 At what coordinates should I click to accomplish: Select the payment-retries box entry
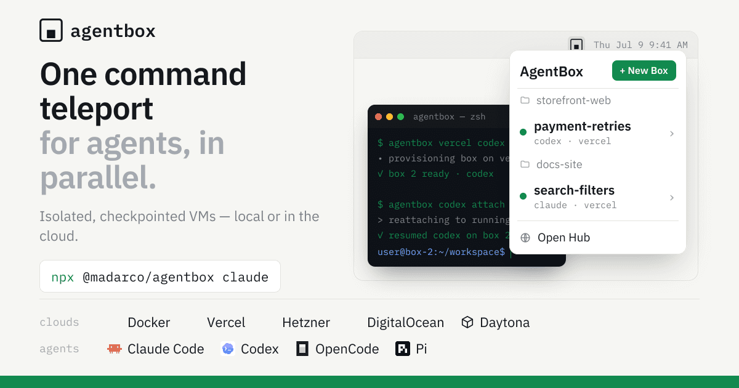coord(597,133)
